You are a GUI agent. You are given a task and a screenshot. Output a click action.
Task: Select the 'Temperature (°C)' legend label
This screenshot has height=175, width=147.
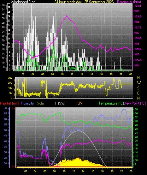(111, 103)
